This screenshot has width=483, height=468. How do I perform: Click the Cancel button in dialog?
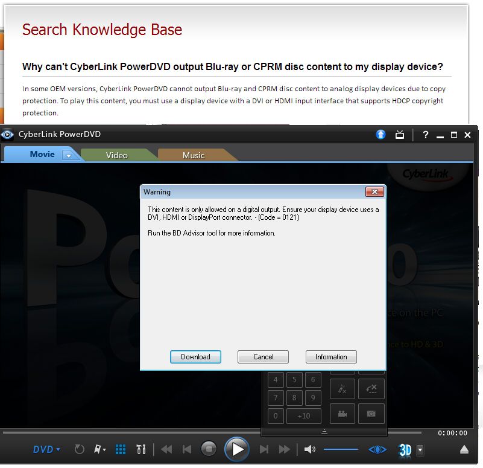(x=263, y=357)
